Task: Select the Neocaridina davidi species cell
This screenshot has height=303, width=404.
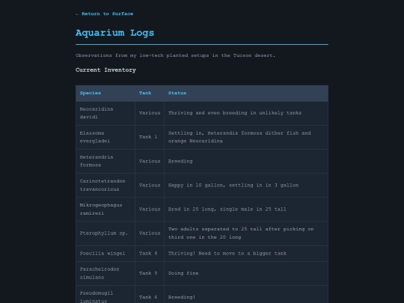Action: coord(105,113)
